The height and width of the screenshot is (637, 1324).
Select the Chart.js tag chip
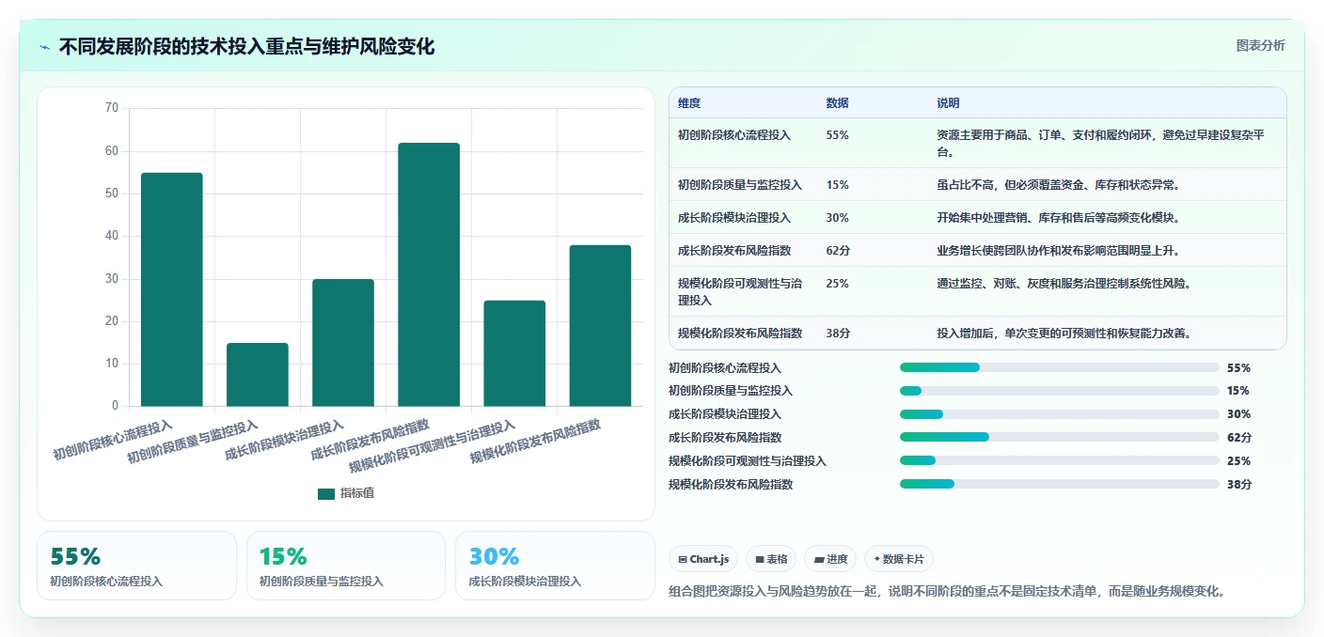pyautogui.click(x=704, y=559)
